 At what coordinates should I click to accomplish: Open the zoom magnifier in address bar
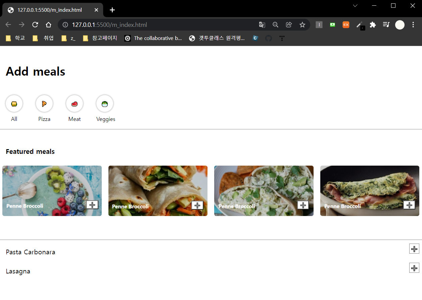tap(275, 25)
